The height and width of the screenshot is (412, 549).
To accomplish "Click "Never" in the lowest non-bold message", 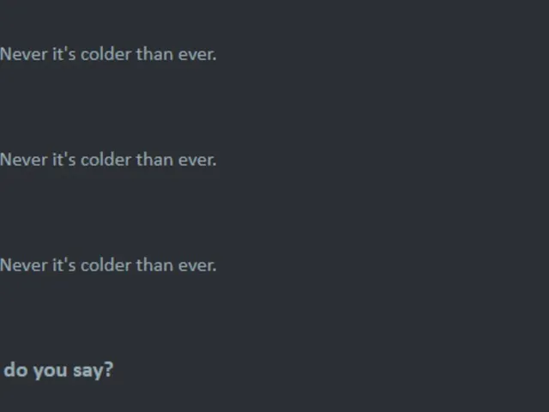I will [24, 265].
